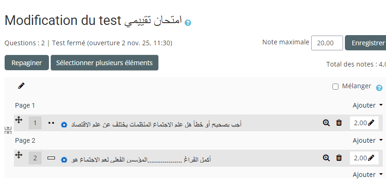386x194 pixels.
Task: Open settings gear for question 1
Action: pos(64,125)
